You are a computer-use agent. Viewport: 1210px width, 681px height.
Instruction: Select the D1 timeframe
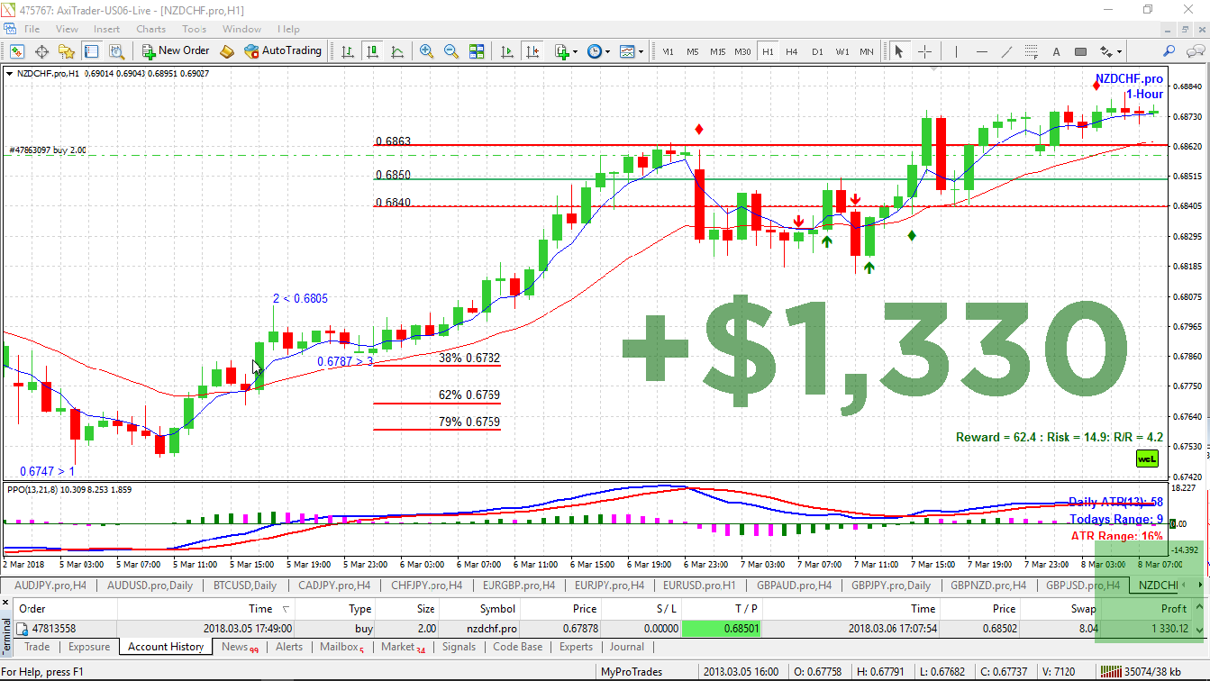click(x=817, y=51)
